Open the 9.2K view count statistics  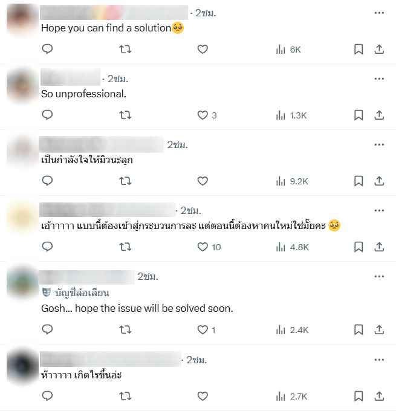click(292, 181)
